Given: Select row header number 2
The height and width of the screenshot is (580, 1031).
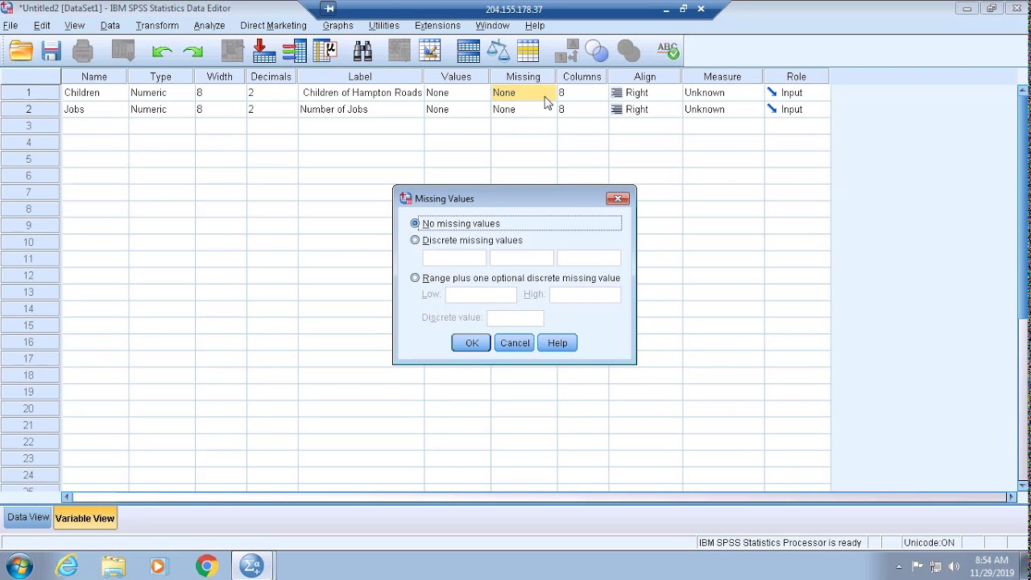Looking at the screenshot, I should (30, 110).
